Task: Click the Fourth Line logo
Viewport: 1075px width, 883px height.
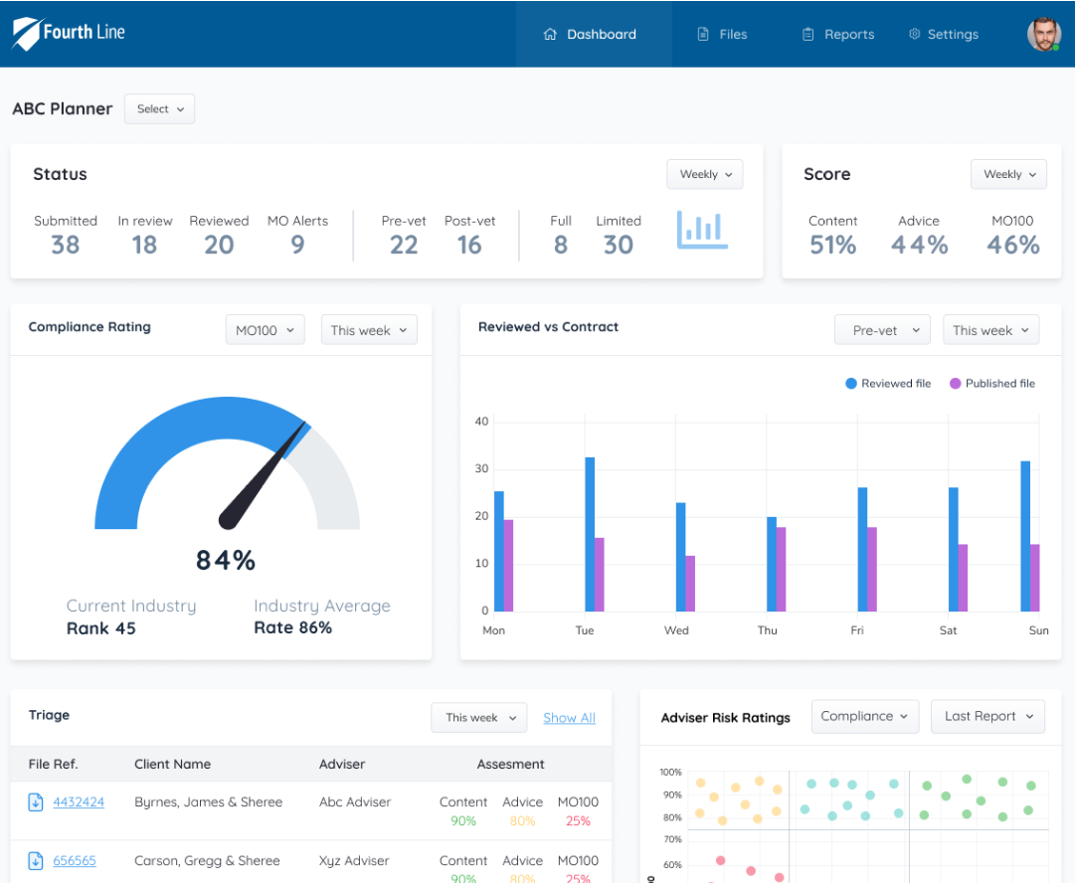Action: [69, 33]
